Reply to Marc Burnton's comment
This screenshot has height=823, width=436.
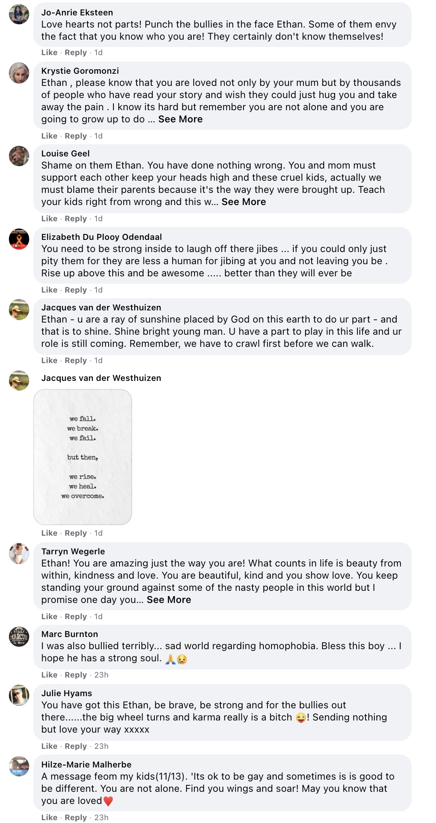coord(75,675)
